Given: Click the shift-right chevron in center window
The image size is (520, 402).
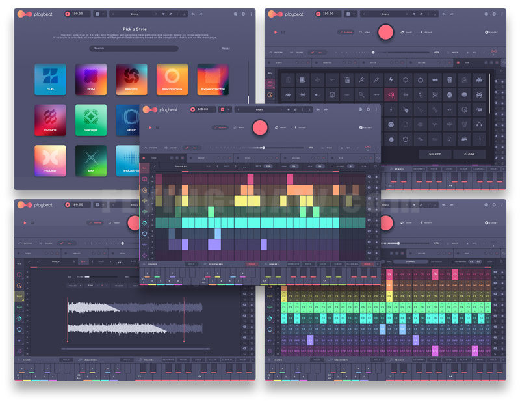Looking at the screenshot, I should tap(236, 166).
